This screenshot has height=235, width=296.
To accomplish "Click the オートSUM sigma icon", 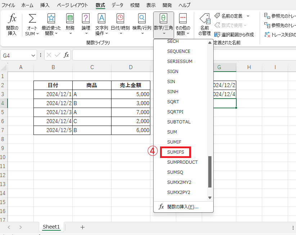I will [32, 18].
